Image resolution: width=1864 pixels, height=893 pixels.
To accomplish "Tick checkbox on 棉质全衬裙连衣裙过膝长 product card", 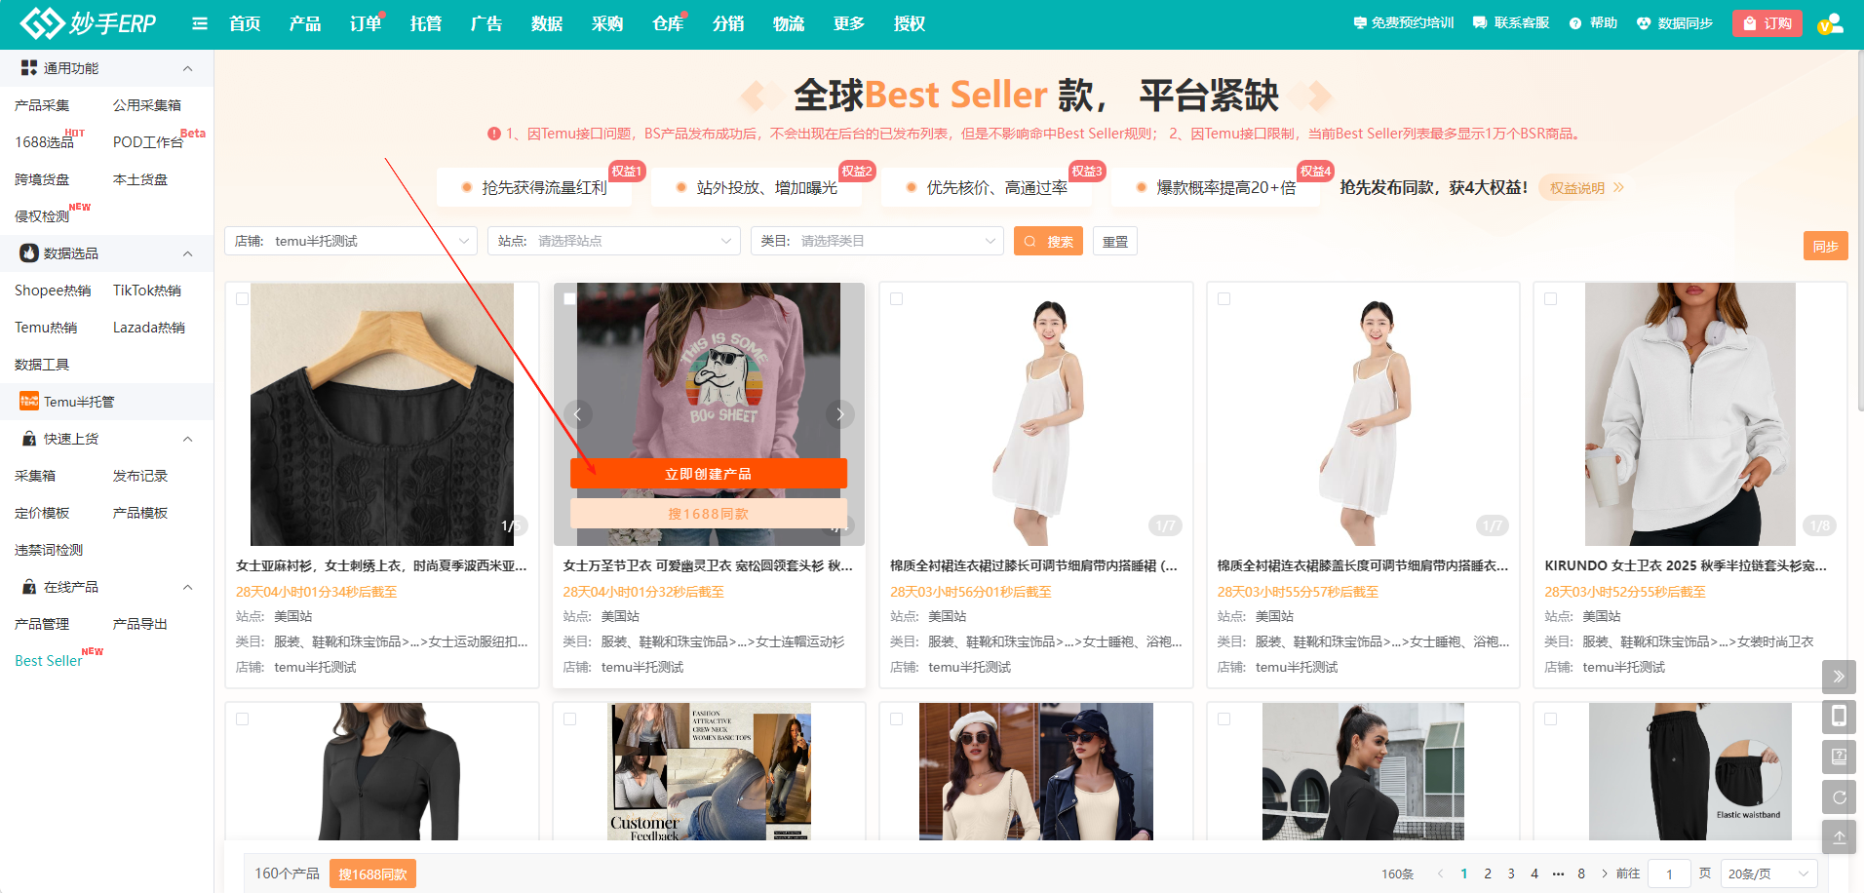I will click(897, 299).
